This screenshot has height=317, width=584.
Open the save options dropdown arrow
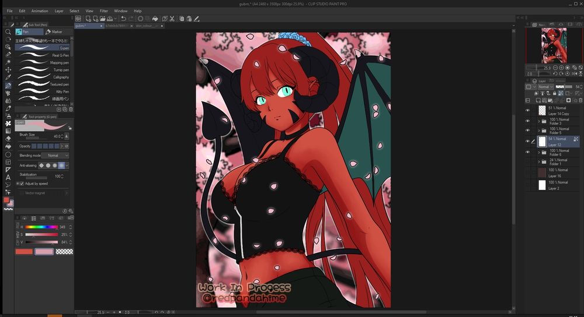point(116,19)
